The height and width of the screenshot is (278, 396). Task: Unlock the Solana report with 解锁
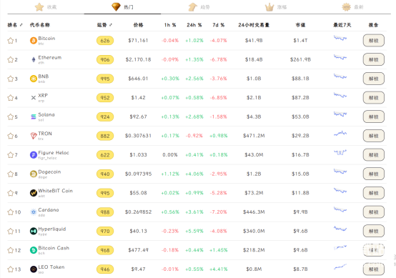click(374, 116)
